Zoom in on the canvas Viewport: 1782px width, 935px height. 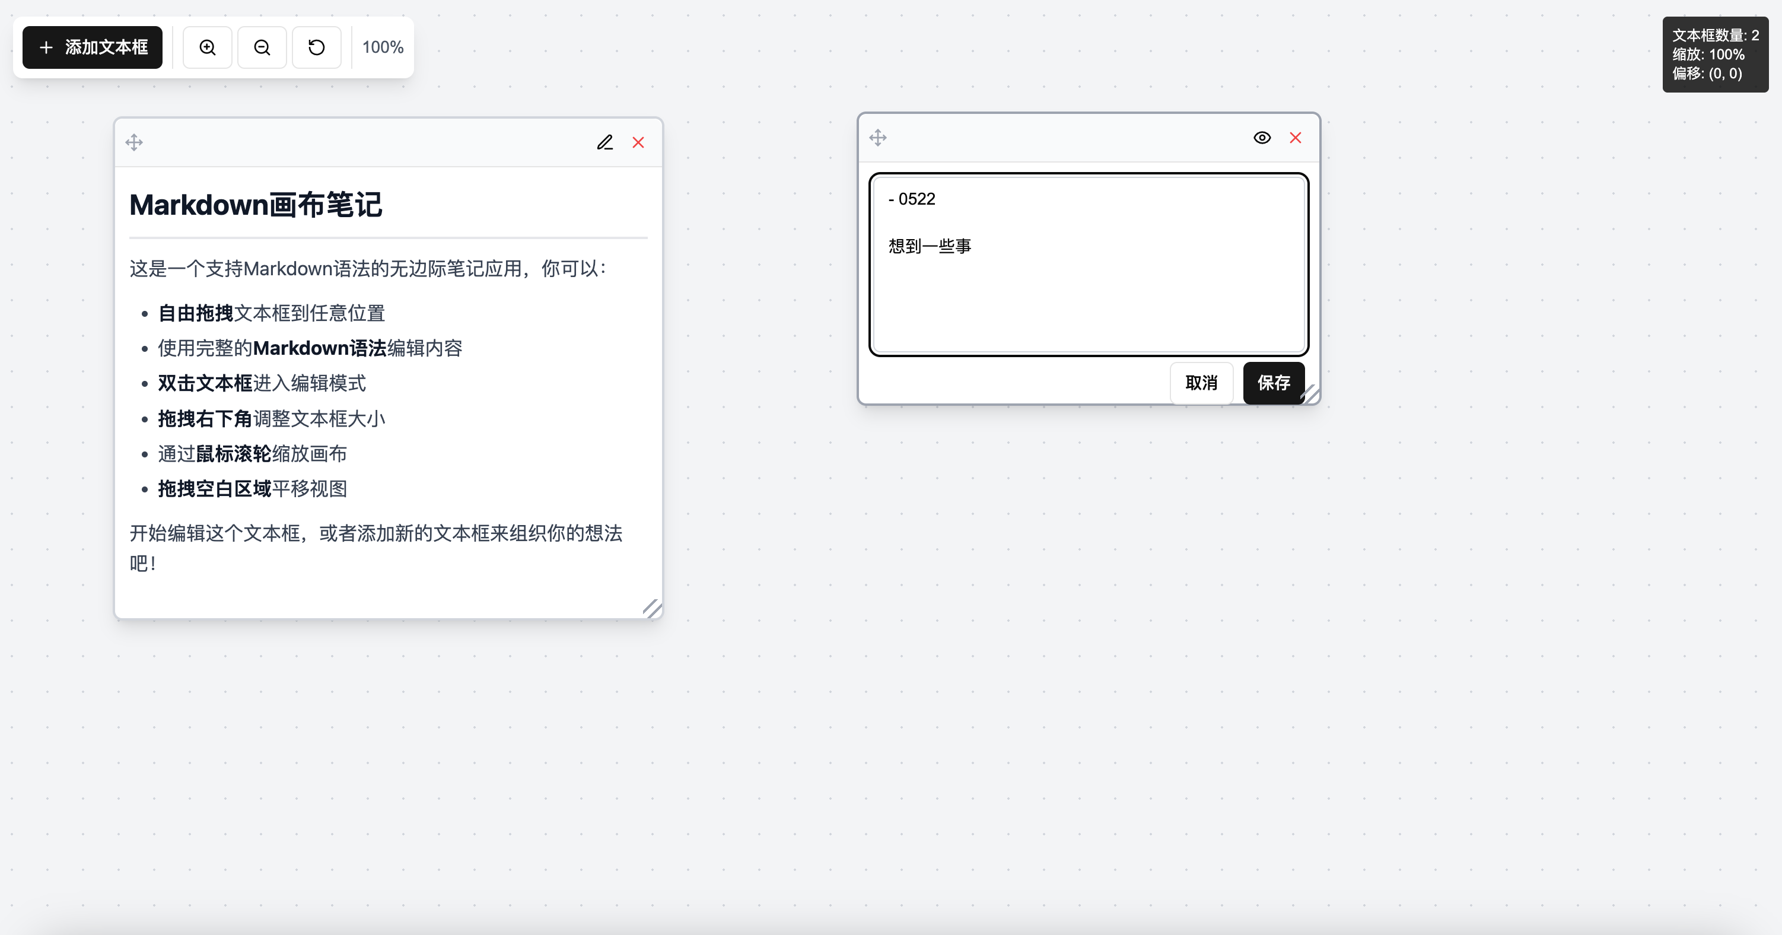[x=208, y=47]
